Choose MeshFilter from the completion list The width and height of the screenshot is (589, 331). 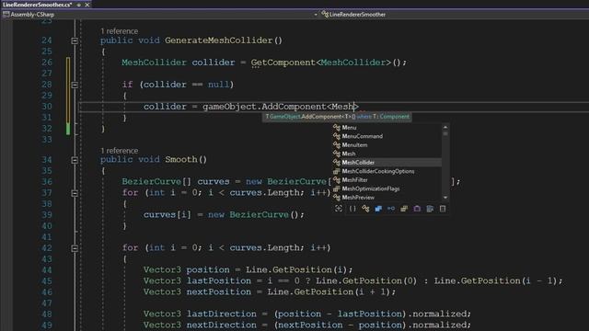click(387, 180)
